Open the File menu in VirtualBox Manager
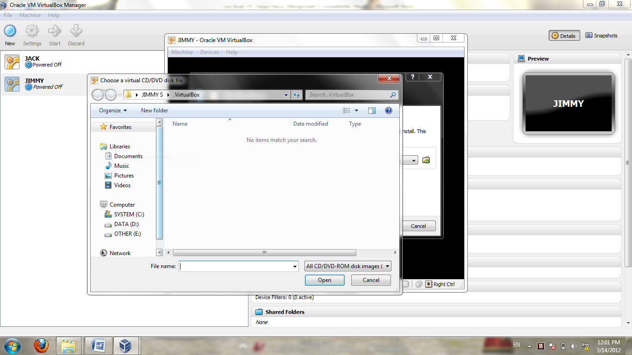The width and height of the screenshot is (632, 355). coord(8,15)
